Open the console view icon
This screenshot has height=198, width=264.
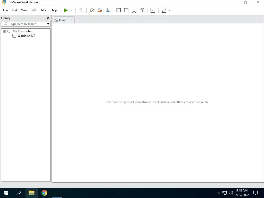click(153, 10)
